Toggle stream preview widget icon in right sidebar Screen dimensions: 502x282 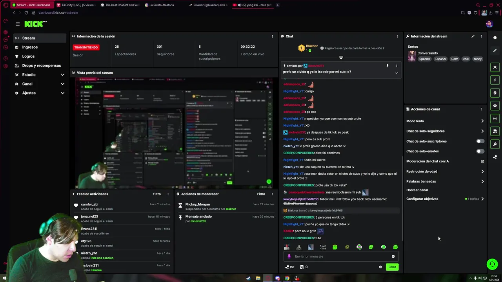click(495, 67)
